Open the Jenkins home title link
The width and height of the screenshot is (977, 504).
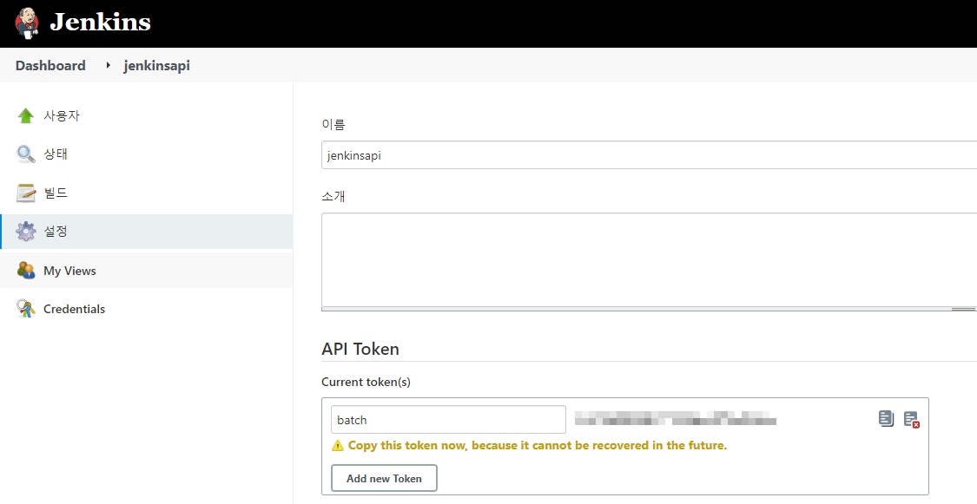(101, 23)
